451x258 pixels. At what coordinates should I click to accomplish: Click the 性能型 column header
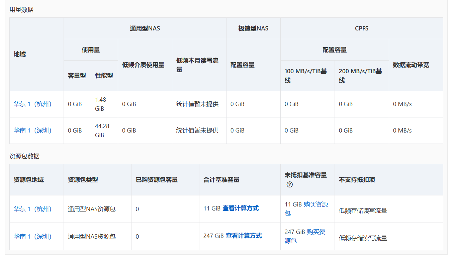(104, 76)
